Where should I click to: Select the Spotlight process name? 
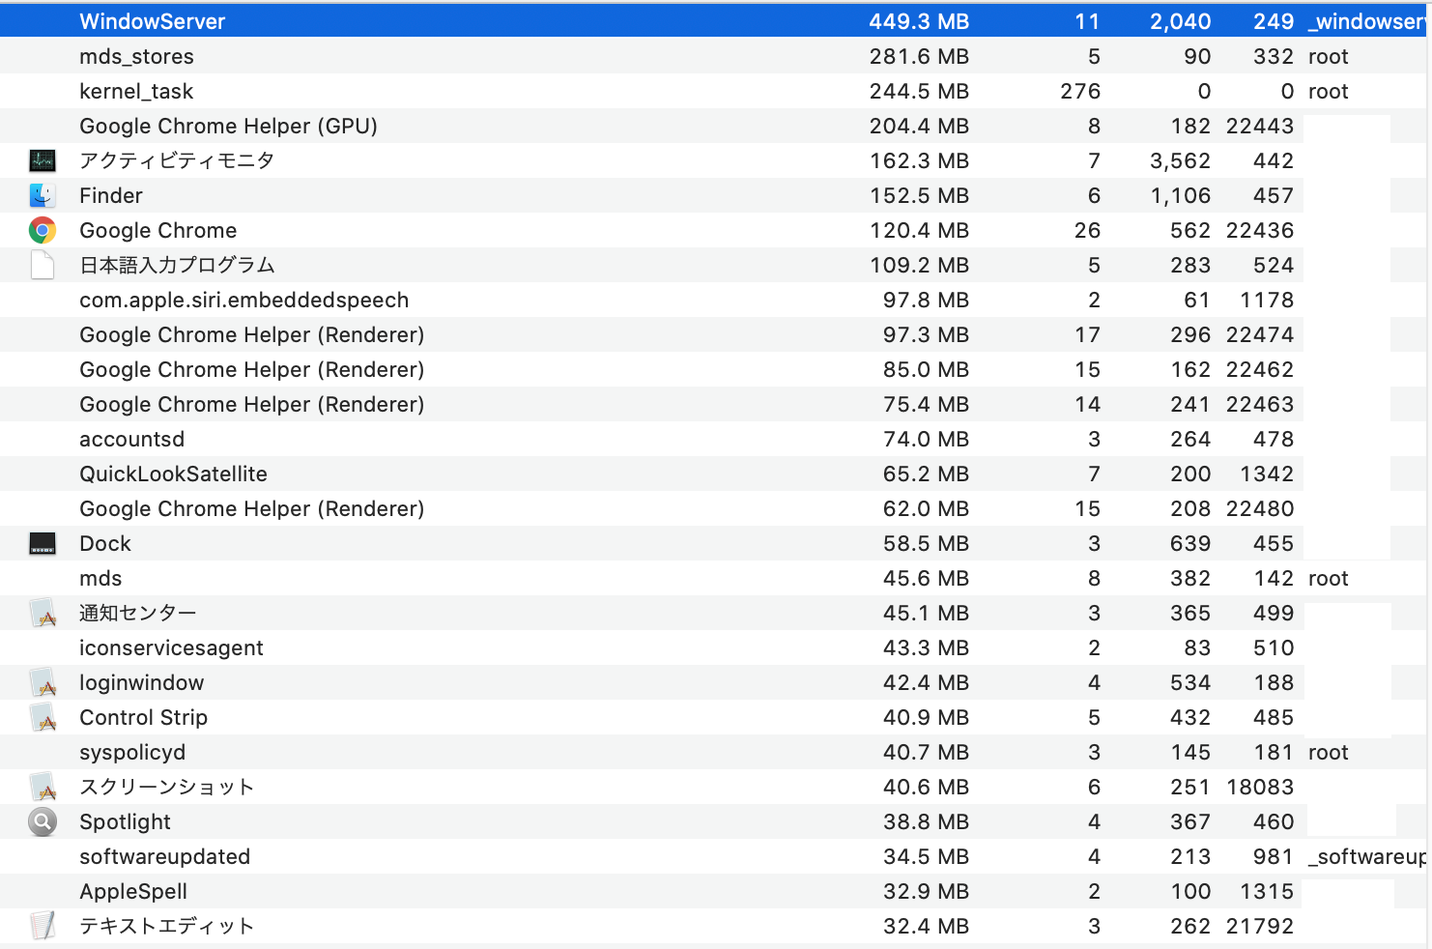[x=125, y=821]
